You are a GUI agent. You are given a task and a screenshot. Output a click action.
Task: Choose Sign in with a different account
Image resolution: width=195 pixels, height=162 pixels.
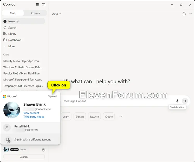coord(30,140)
